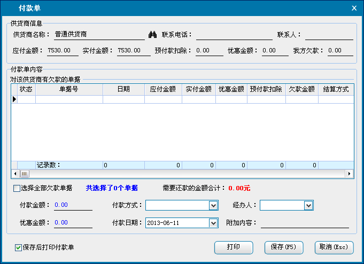Click the binoculars supplier search icon

click(152, 35)
